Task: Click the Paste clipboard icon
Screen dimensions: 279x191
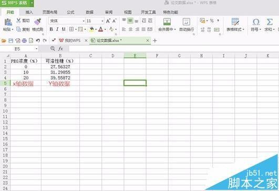Action: [x=8, y=22]
